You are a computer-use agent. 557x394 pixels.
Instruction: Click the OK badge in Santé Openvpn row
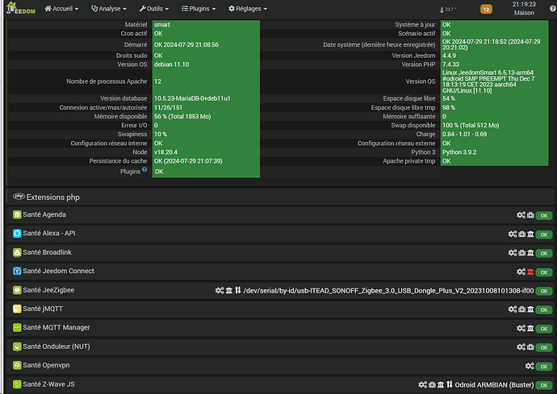pyautogui.click(x=544, y=367)
